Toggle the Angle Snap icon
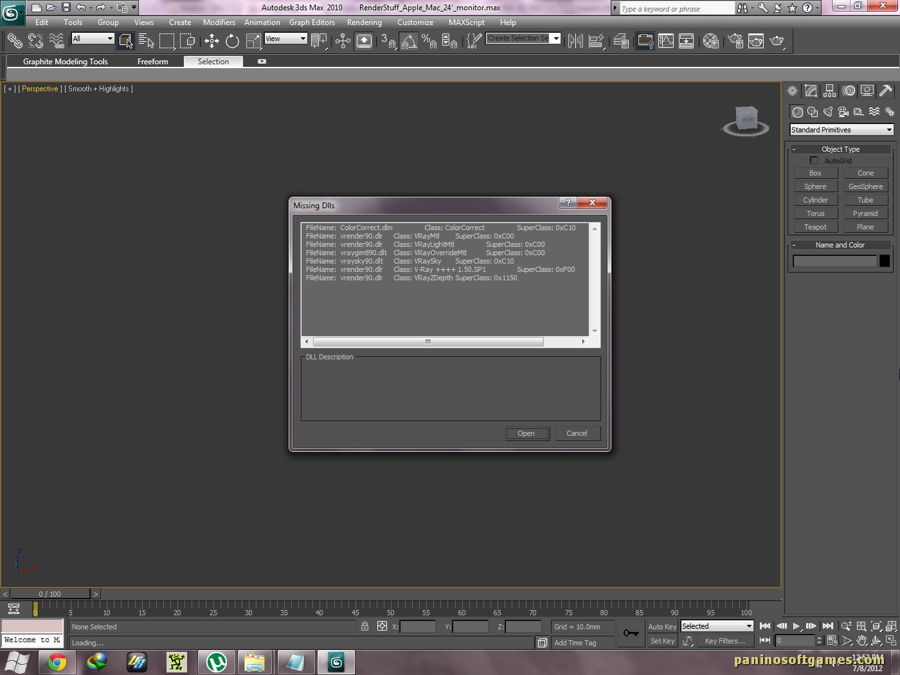This screenshot has width=900, height=675. click(x=409, y=41)
